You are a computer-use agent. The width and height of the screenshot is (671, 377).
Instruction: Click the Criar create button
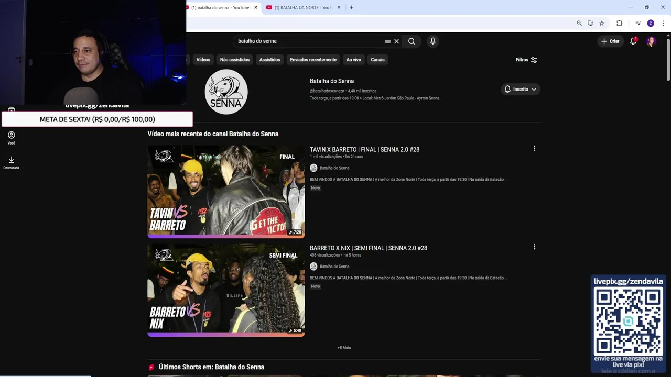(x=610, y=41)
